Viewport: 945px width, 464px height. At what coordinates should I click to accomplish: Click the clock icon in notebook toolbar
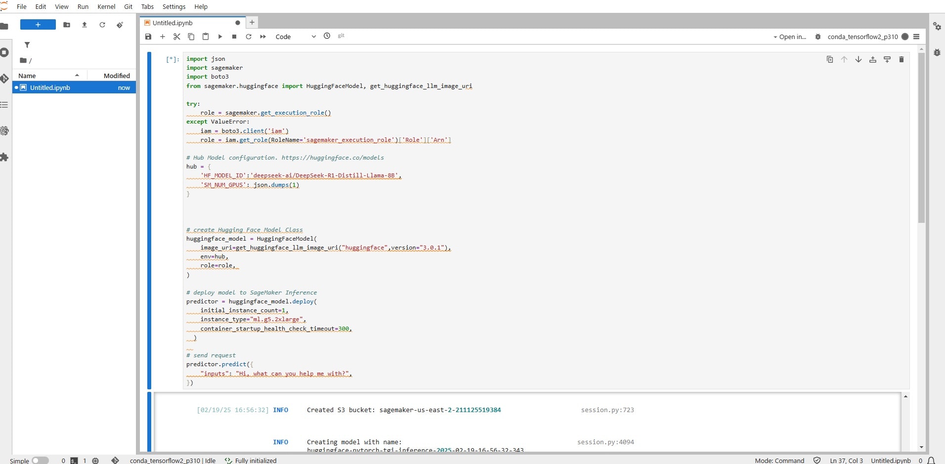pyautogui.click(x=327, y=36)
